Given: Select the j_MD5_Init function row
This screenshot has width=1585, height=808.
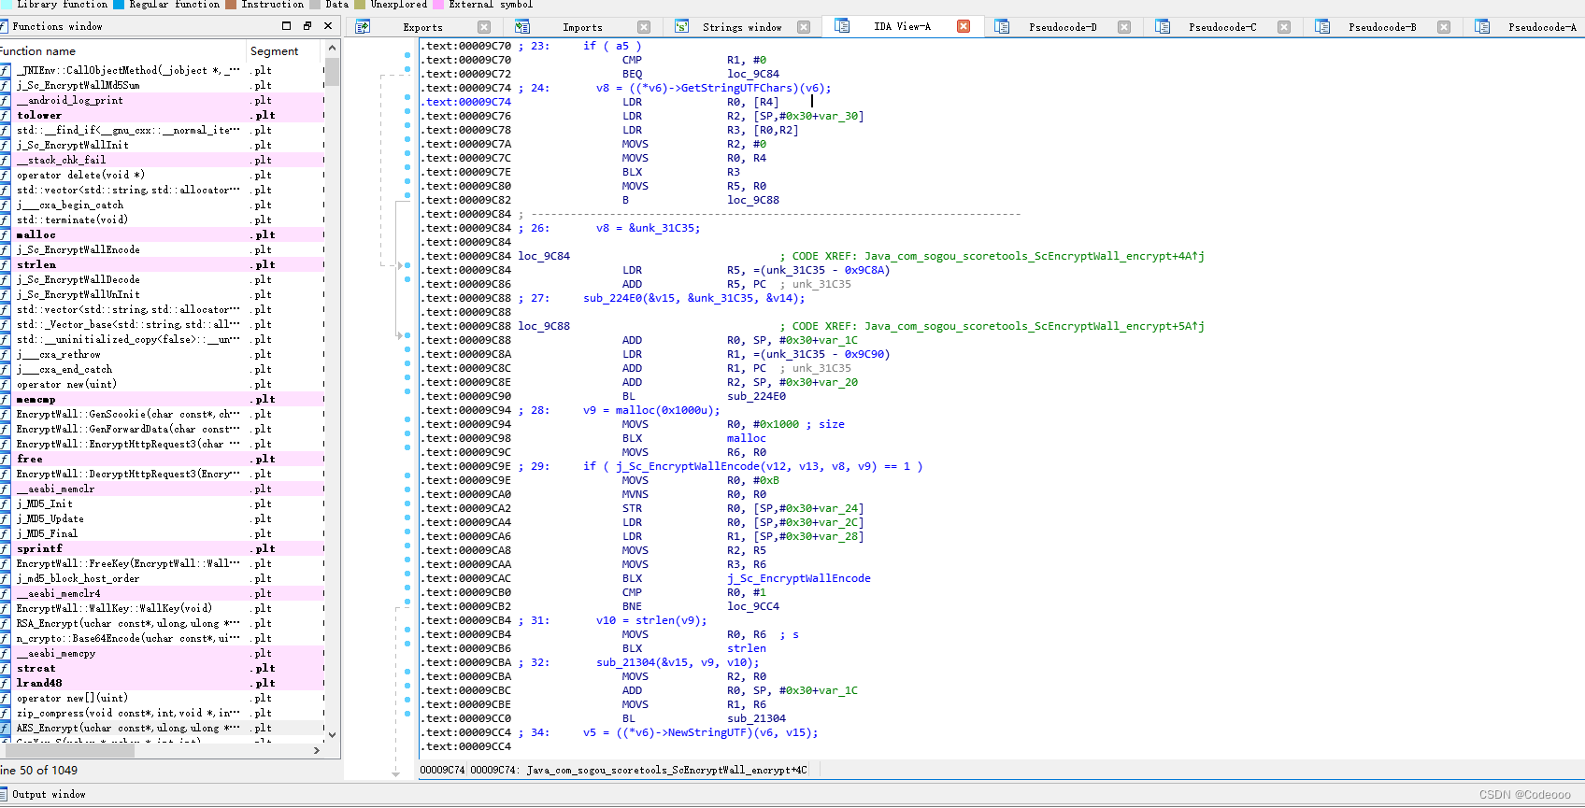Looking at the screenshot, I should (162, 503).
